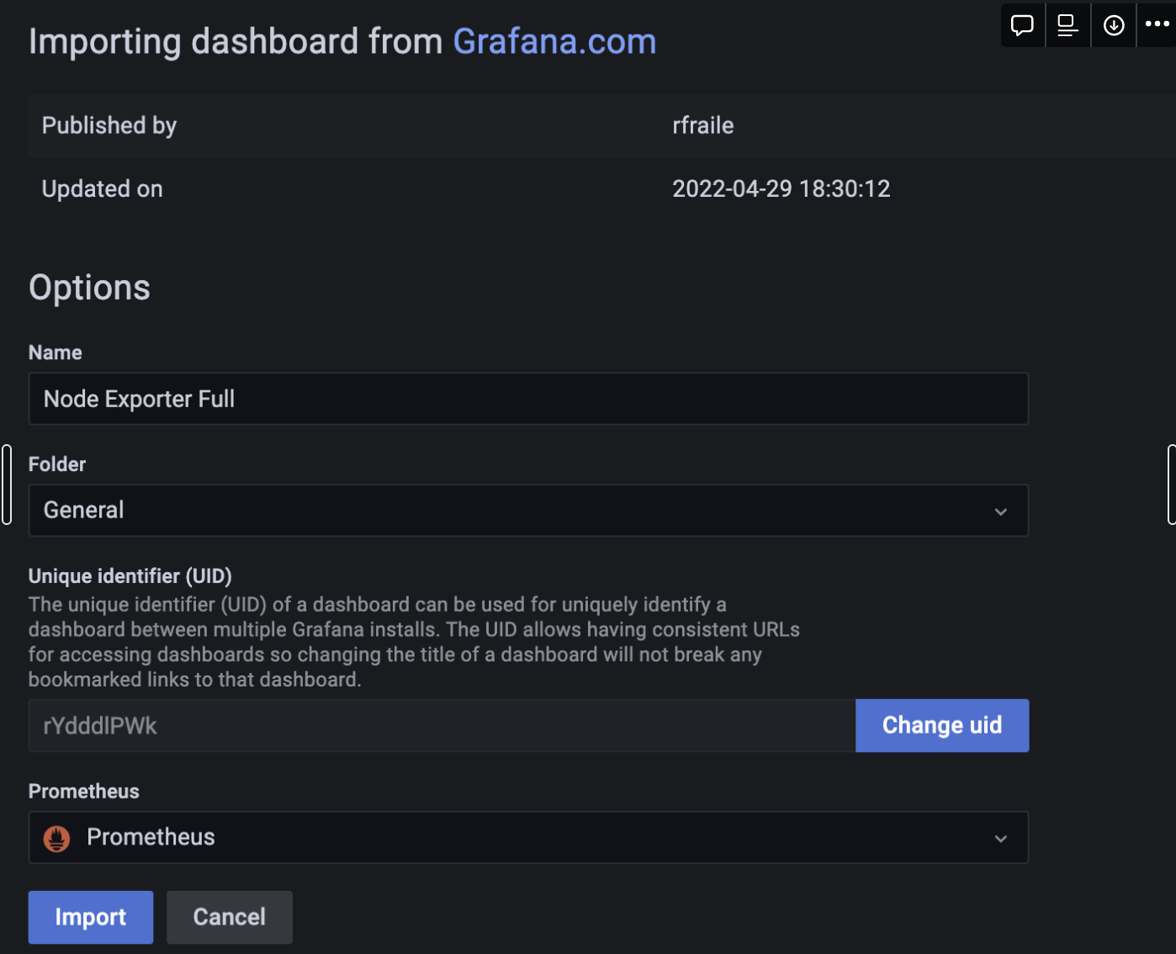Click the UID description paragraph text
The width and height of the screenshot is (1176, 954).
click(x=414, y=642)
